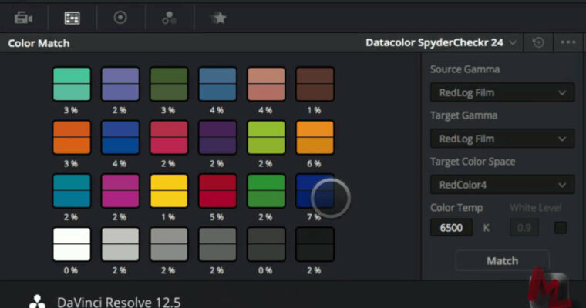Click the Color Match panel title

39,43
